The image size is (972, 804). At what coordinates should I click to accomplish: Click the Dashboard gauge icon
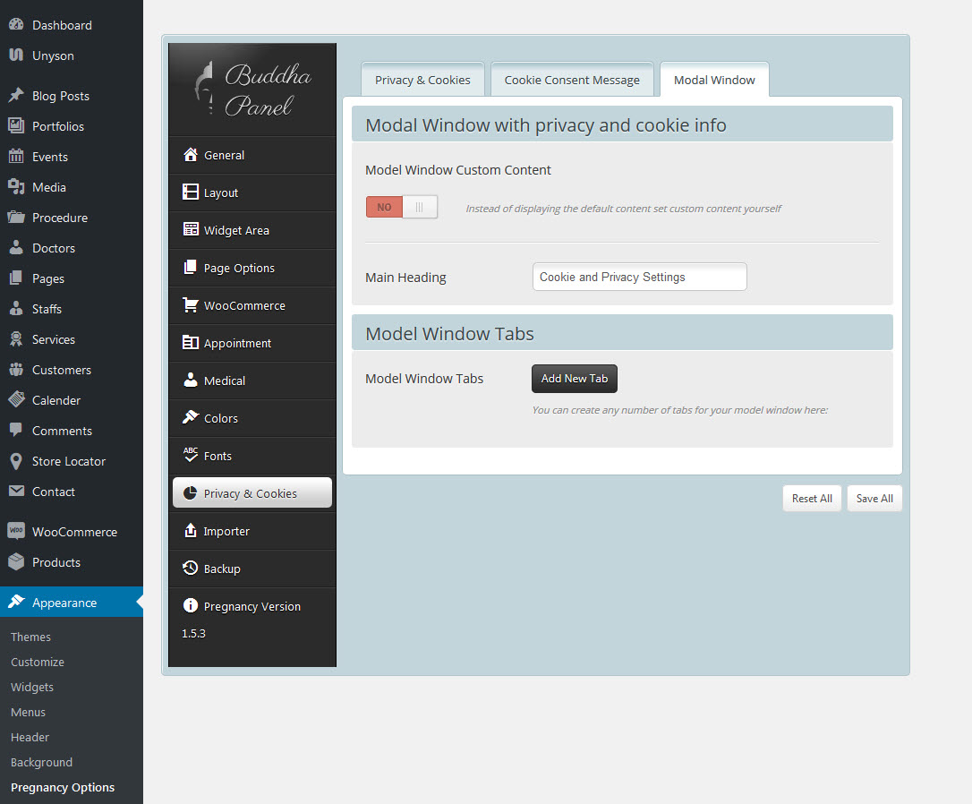click(x=16, y=25)
